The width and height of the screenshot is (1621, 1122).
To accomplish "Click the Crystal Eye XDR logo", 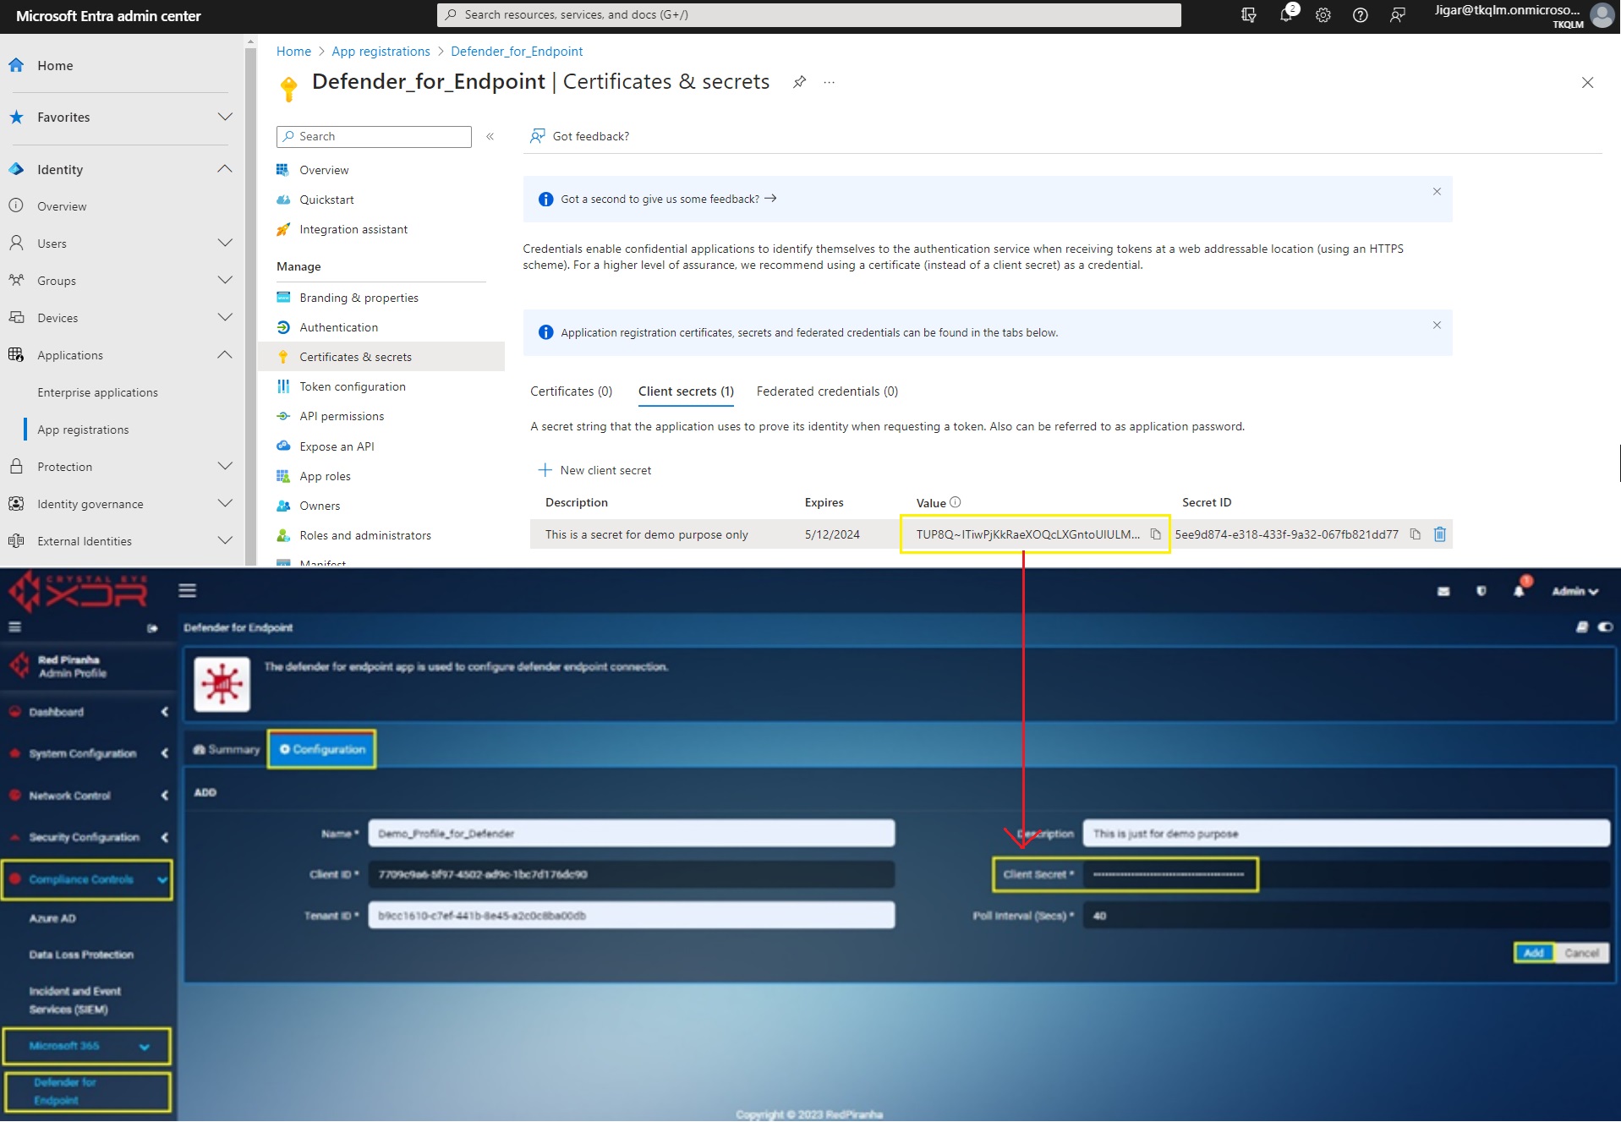I will tap(78, 591).
